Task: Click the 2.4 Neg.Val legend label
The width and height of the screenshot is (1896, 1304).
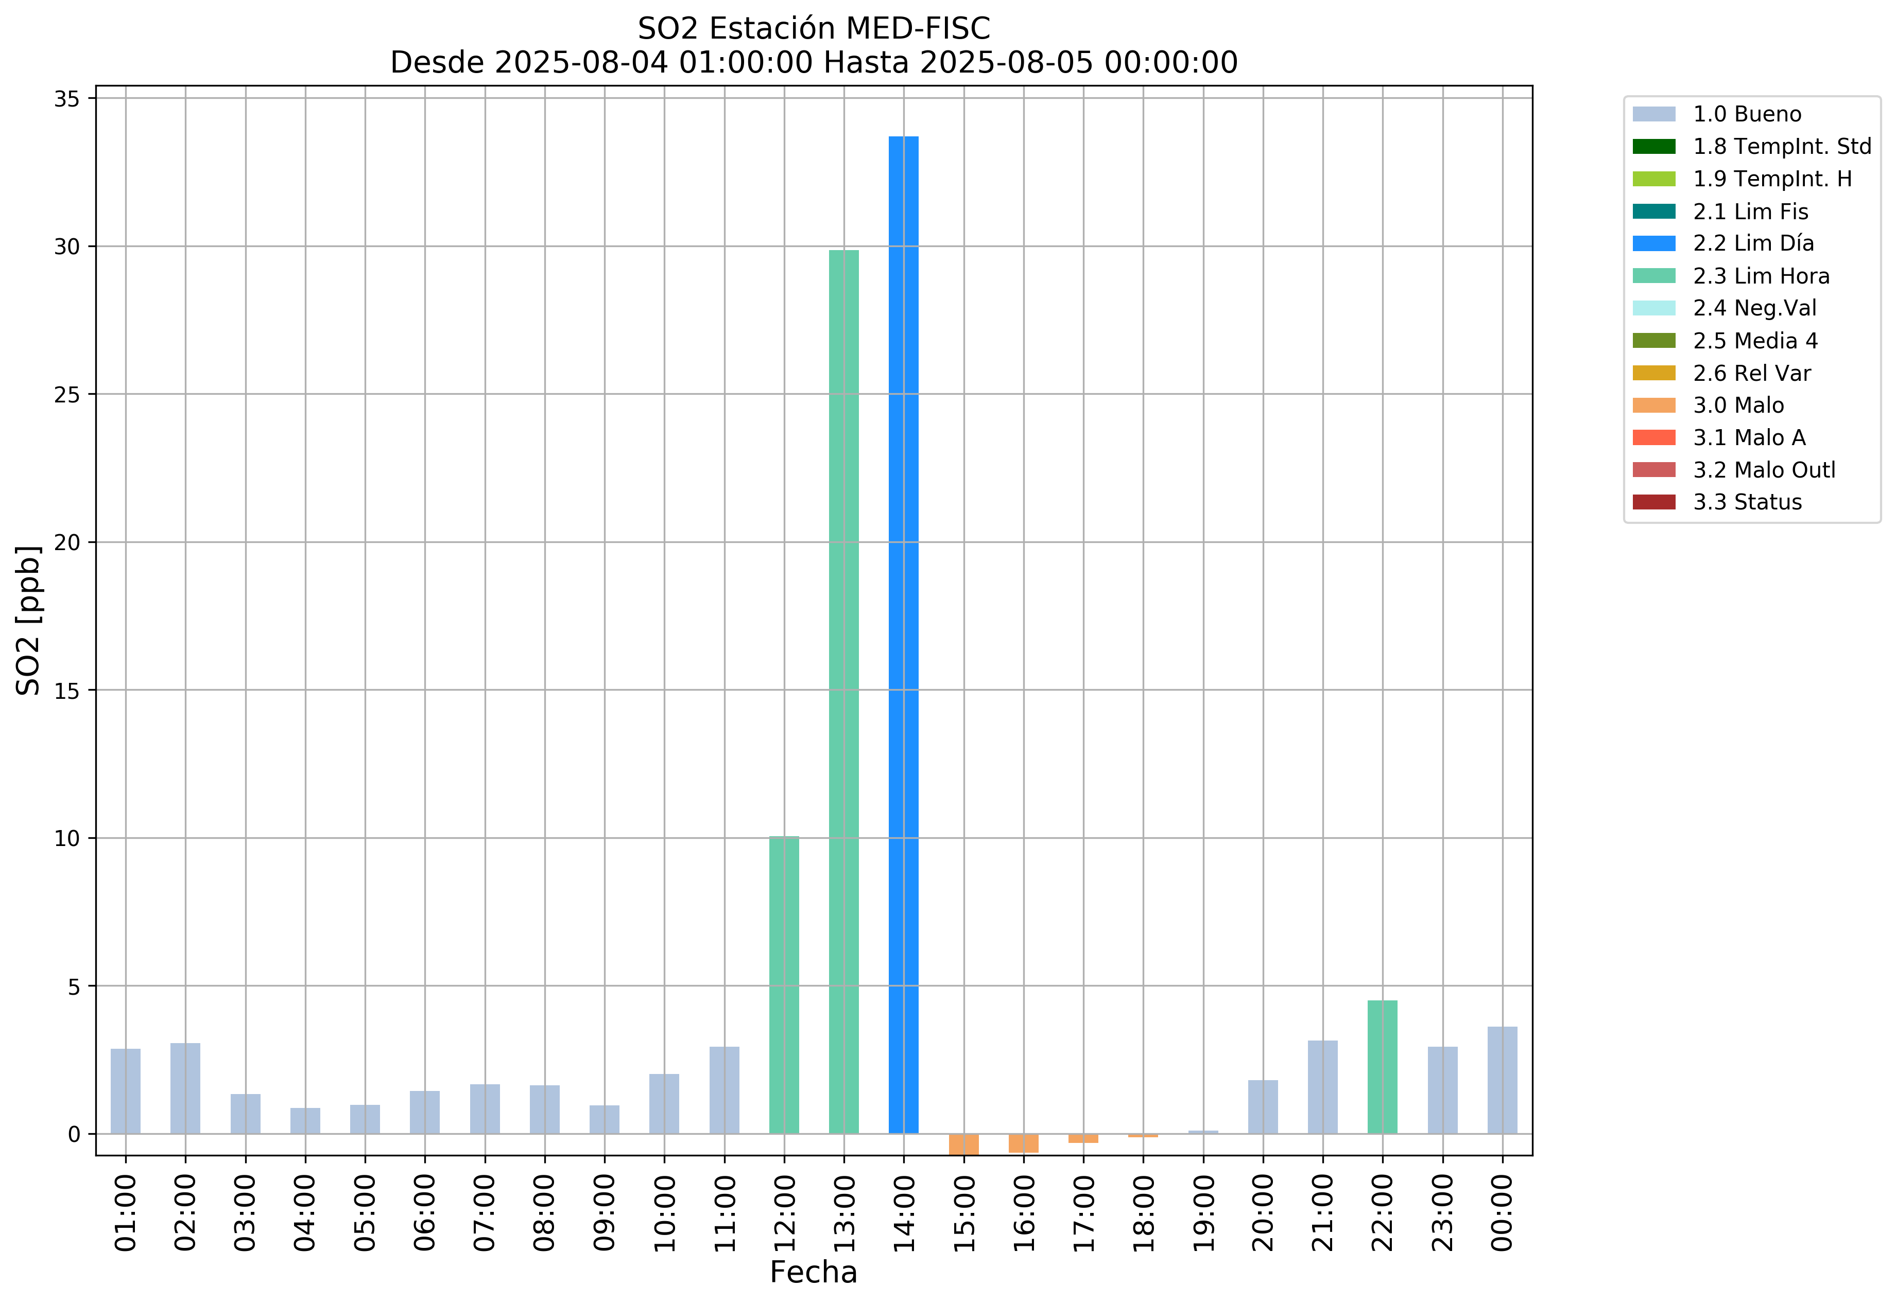Action: tap(1754, 308)
